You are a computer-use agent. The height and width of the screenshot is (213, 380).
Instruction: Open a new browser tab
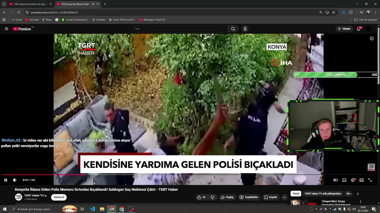click(105, 4)
